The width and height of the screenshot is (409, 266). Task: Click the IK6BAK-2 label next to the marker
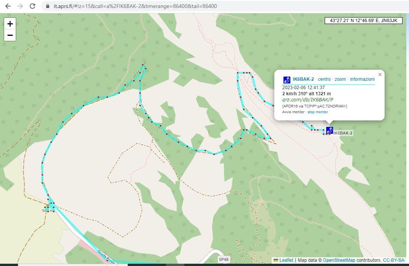click(x=342, y=133)
